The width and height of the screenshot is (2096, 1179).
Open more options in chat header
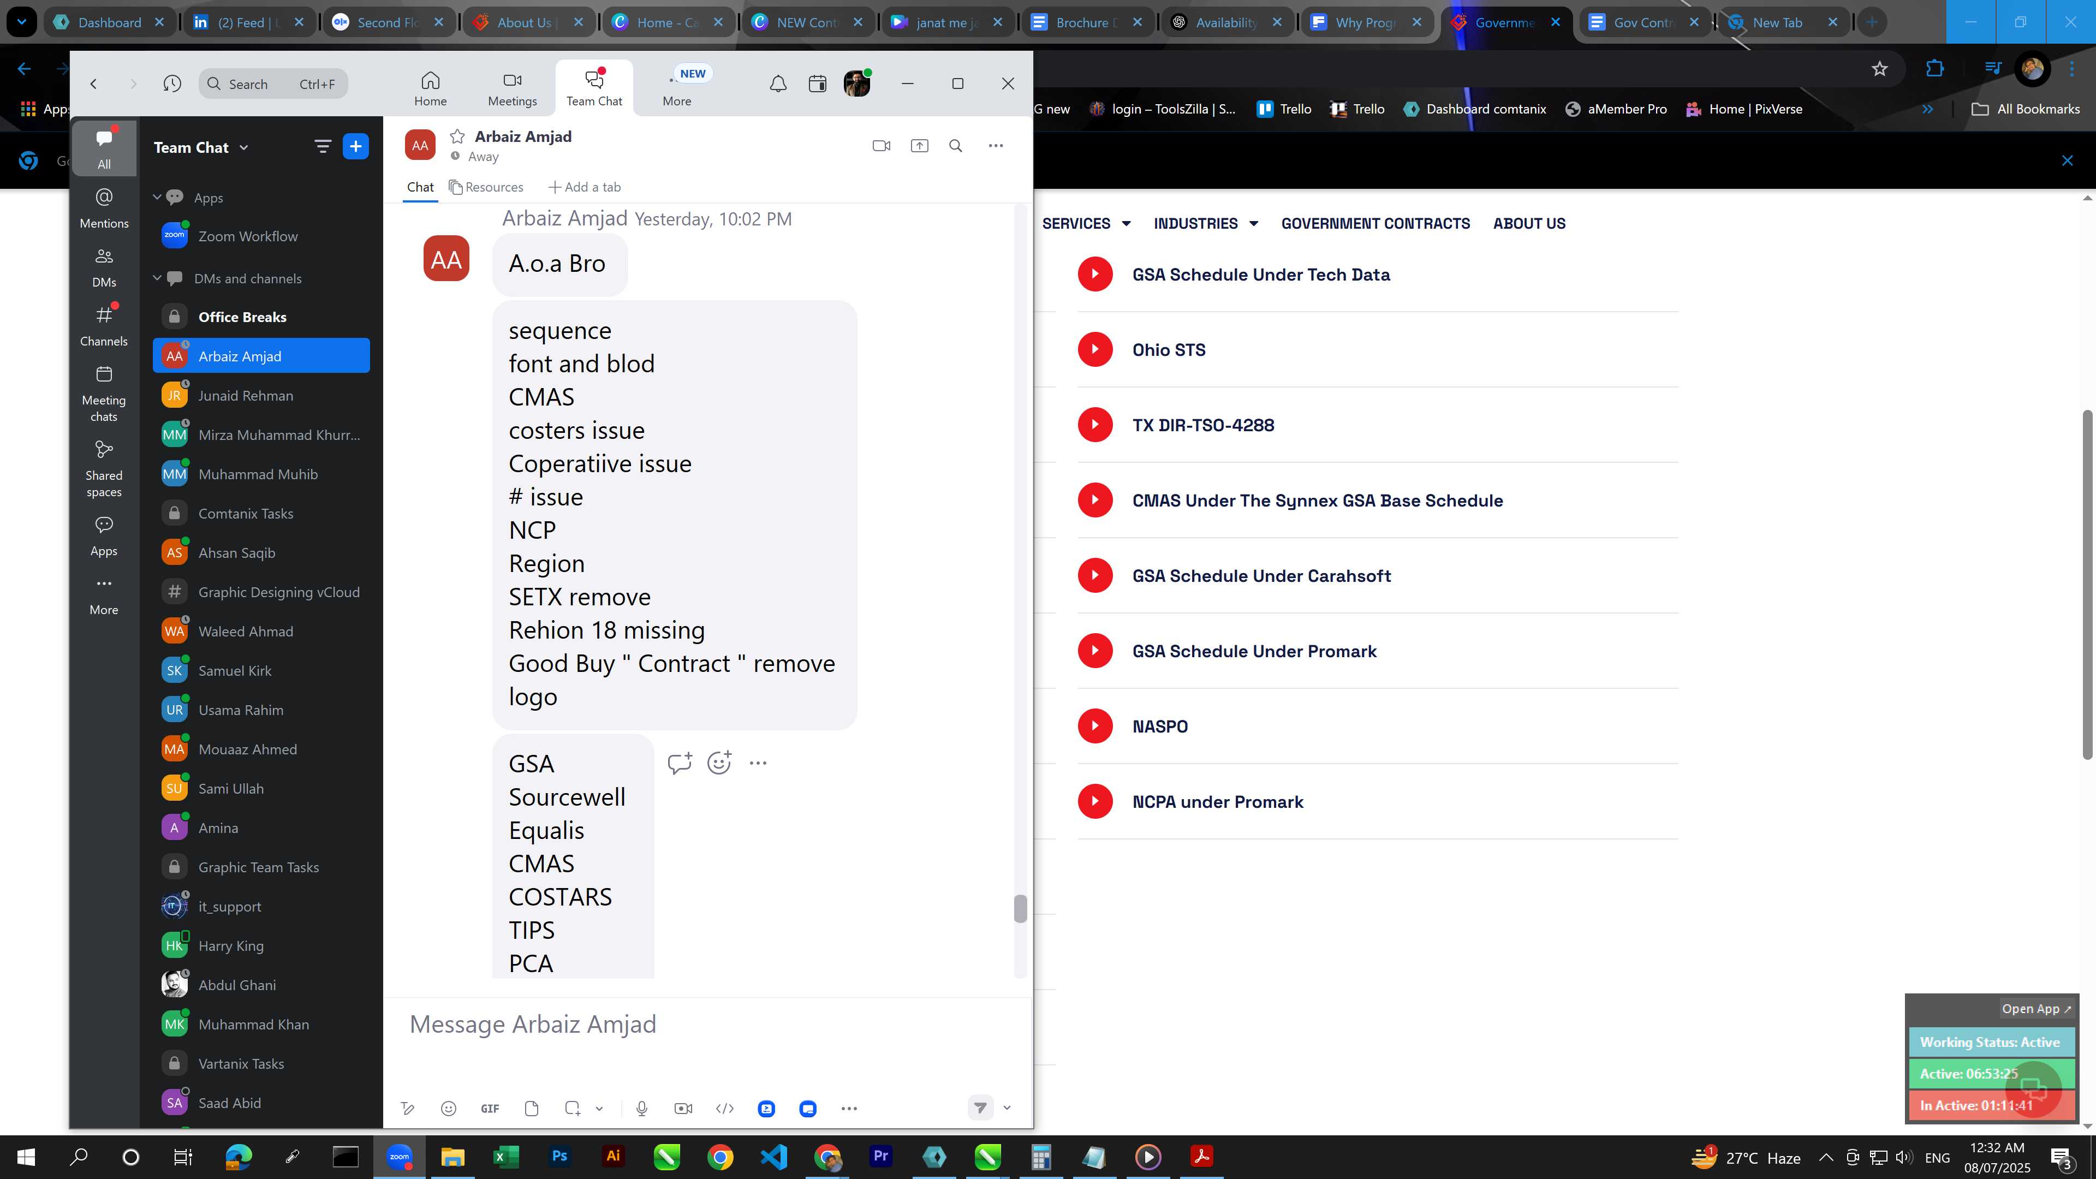(x=996, y=146)
